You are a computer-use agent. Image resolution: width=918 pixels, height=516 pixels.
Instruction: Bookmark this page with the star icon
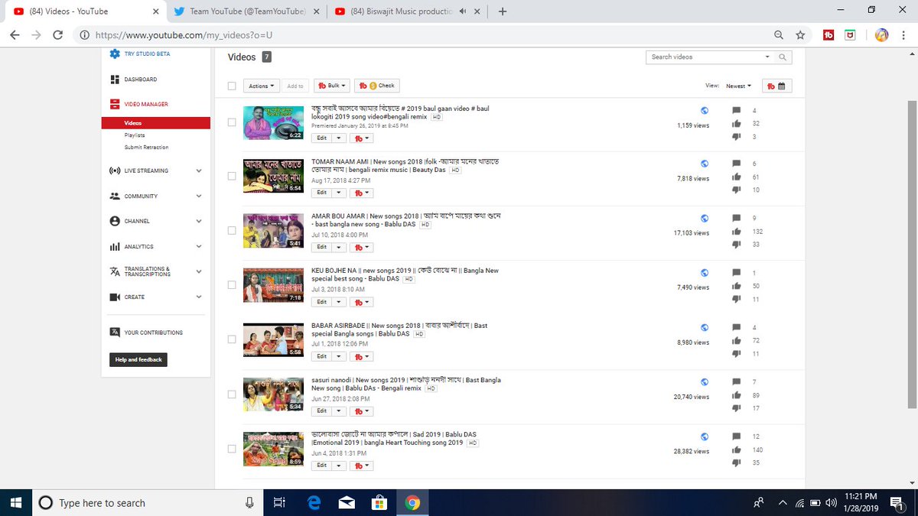click(800, 35)
